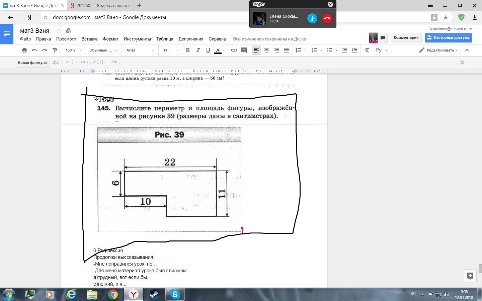Click the print icon in toolbar
The height and width of the screenshot is (301, 482).
[x=24, y=50]
